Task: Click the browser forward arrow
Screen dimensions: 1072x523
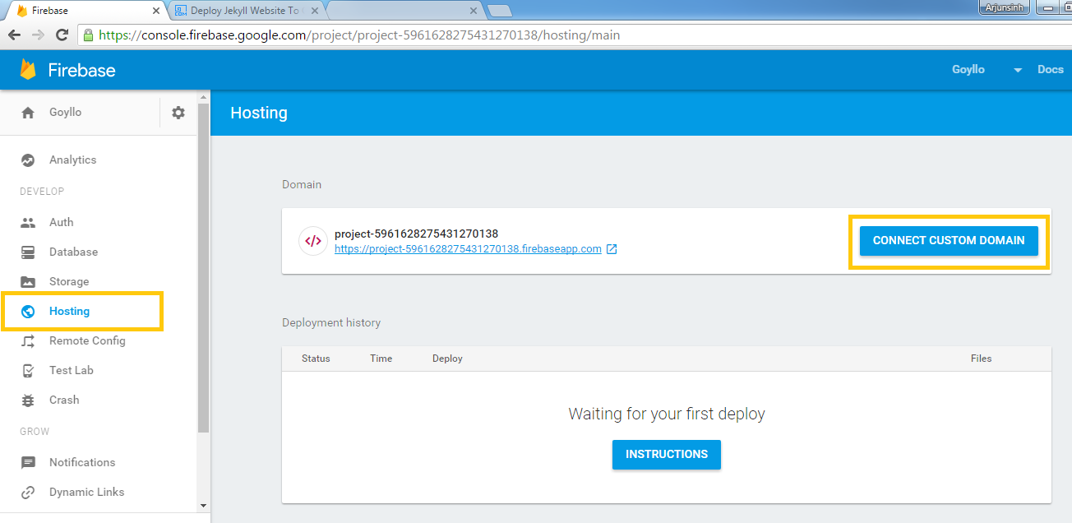Action: coord(38,35)
